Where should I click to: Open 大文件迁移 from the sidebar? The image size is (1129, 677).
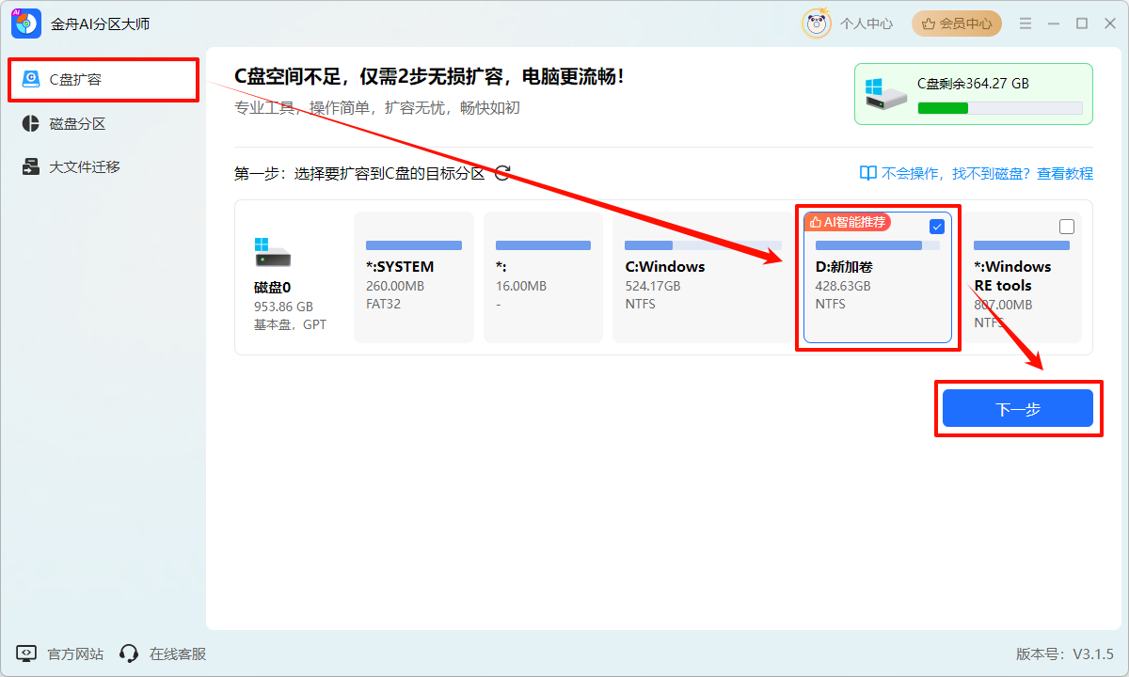coord(85,167)
